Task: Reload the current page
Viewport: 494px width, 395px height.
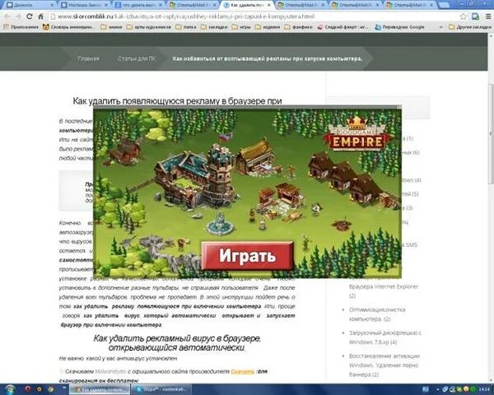Action: pos(29,16)
